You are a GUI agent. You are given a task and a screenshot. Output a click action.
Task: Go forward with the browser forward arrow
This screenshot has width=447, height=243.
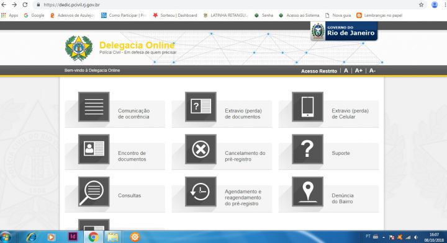click(14, 5)
